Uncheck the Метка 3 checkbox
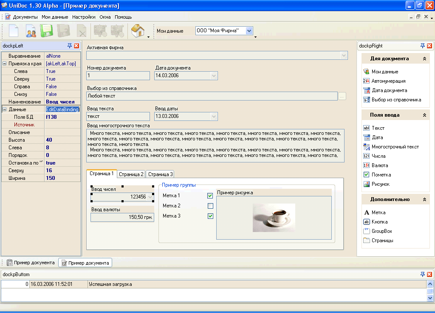The height and width of the screenshot is (313, 435). pos(210,216)
